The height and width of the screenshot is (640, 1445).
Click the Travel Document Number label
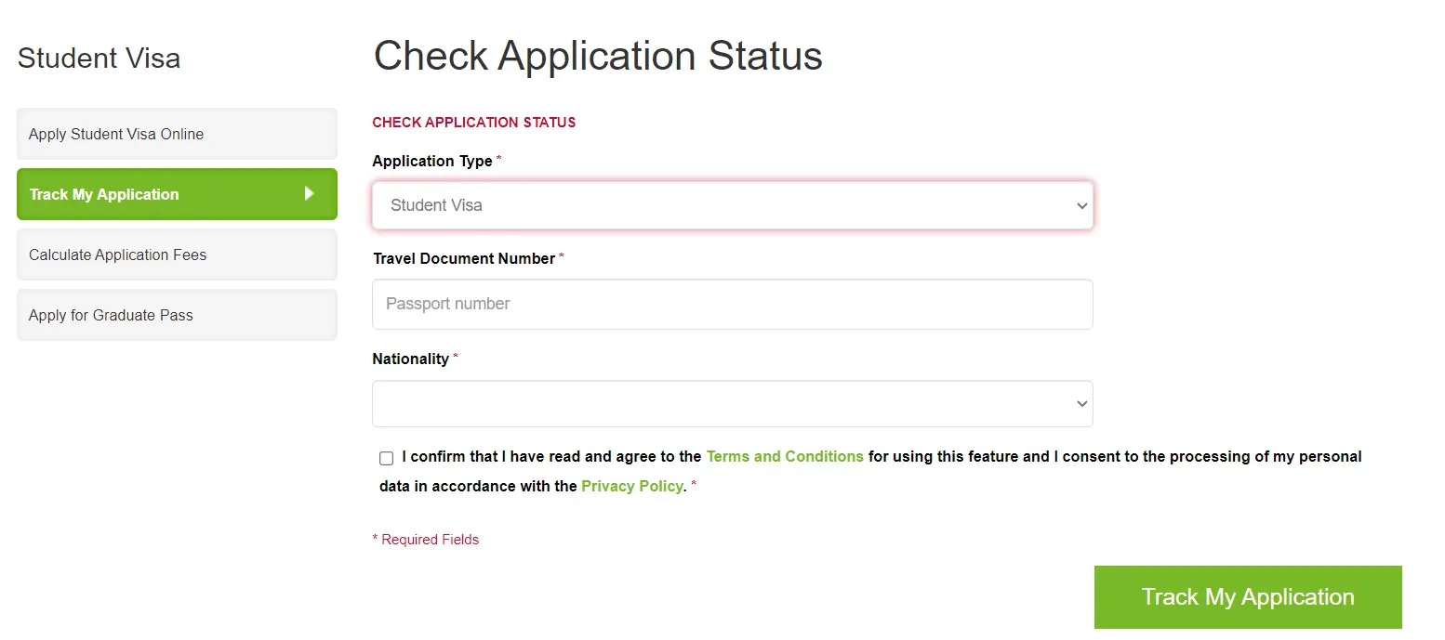[464, 258]
